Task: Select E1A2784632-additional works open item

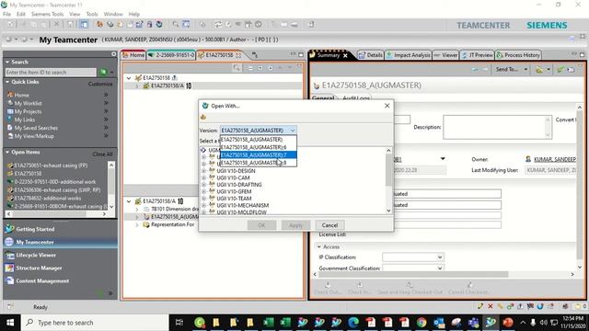Action: [48, 199]
